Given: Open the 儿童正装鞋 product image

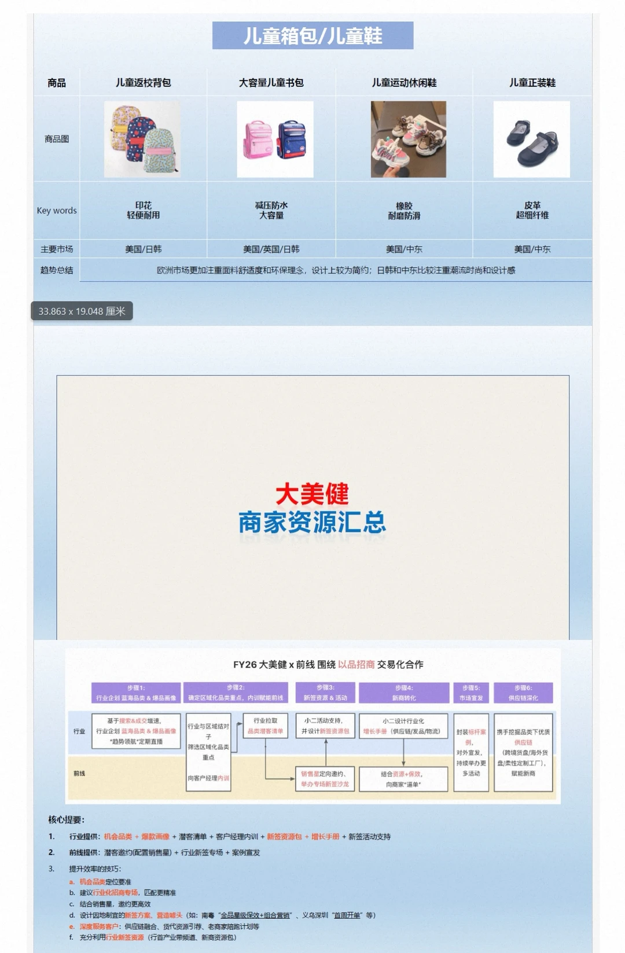Looking at the screenshot, I should coord(532,139).
